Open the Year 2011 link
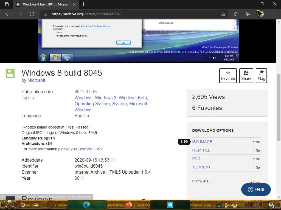 79,178
